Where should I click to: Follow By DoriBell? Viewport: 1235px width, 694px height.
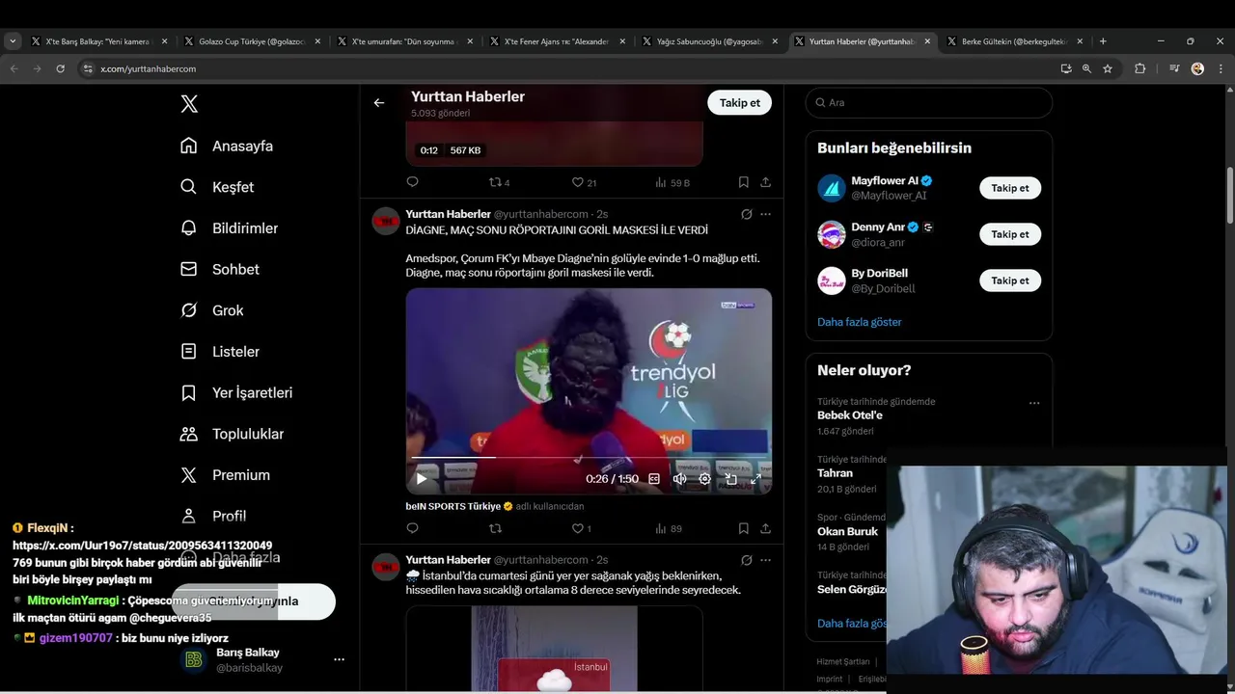pos(1010,280)
